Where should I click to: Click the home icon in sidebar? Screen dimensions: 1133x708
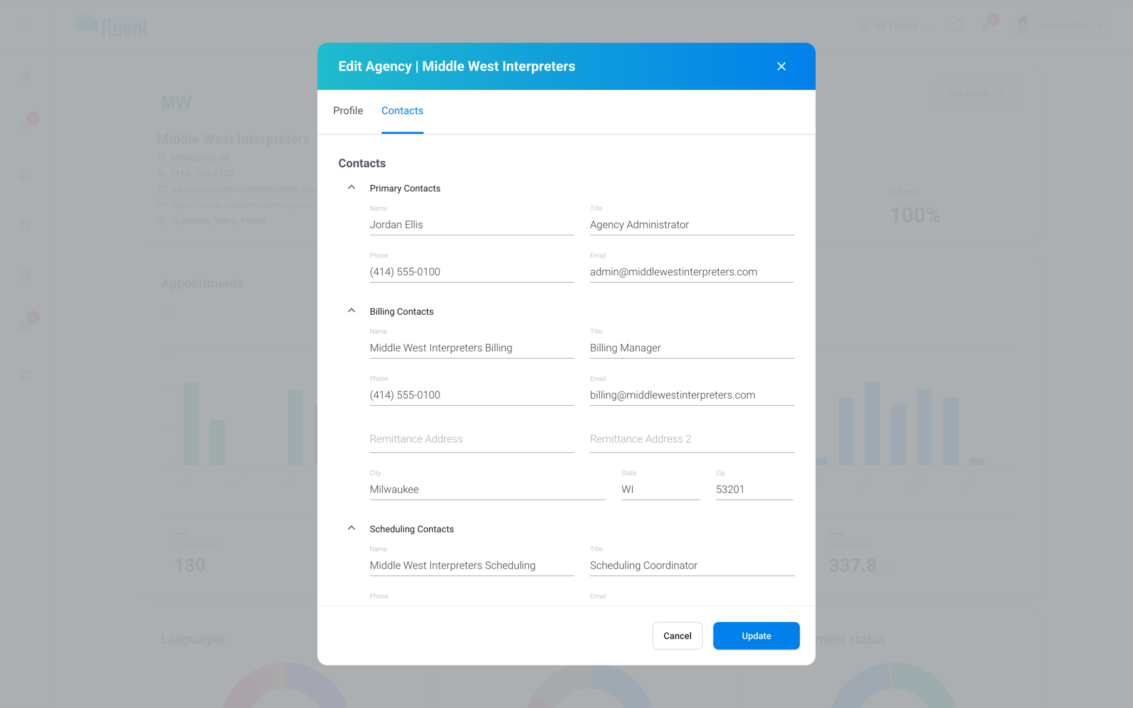[x=26, y=77]
